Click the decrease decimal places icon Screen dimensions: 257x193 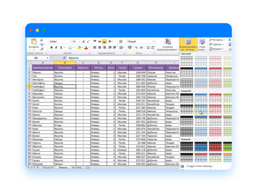point(153,48)
